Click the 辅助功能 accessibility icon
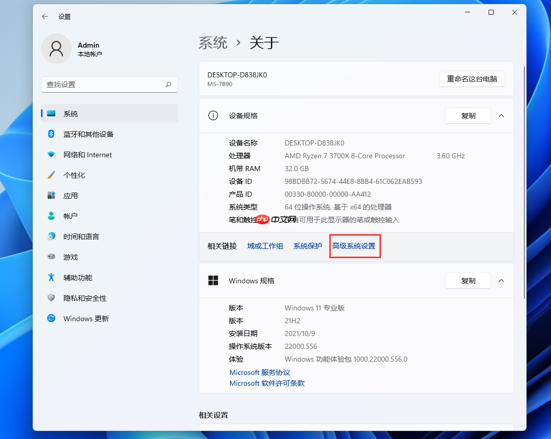 (51, 277)
